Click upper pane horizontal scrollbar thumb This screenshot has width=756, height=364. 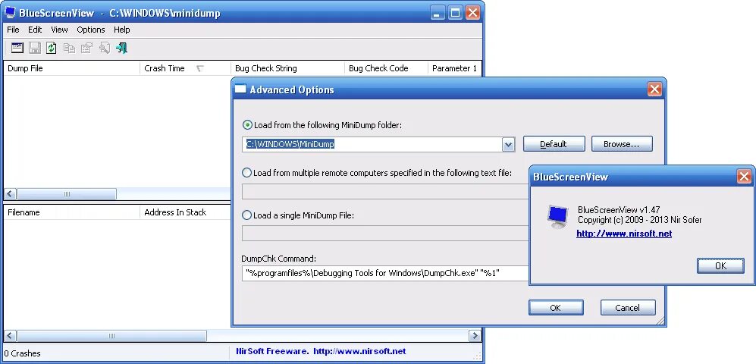click(x=67, y=194)
